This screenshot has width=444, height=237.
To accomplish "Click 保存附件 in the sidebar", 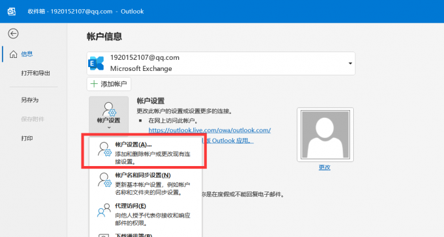I will coord(33,119).
